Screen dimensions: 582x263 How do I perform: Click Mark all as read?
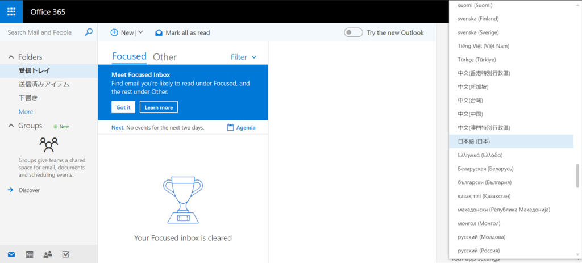pyautogui.click(x=188, y=32)
